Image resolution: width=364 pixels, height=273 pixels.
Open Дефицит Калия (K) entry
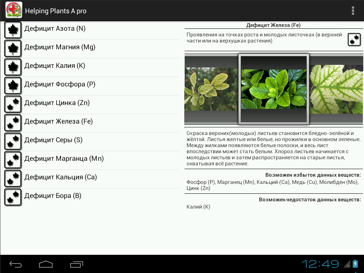91,67
